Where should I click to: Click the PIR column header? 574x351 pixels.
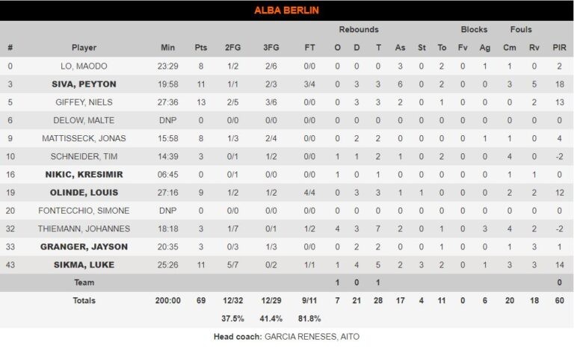point(558,48)
